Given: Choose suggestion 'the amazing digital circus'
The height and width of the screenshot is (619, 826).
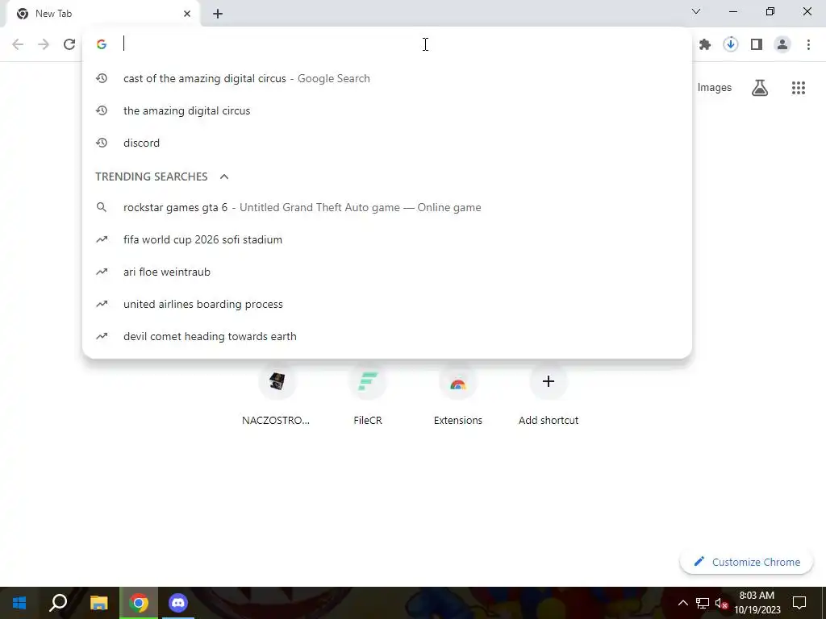Looking at the screenshot, I should [387, 110].
